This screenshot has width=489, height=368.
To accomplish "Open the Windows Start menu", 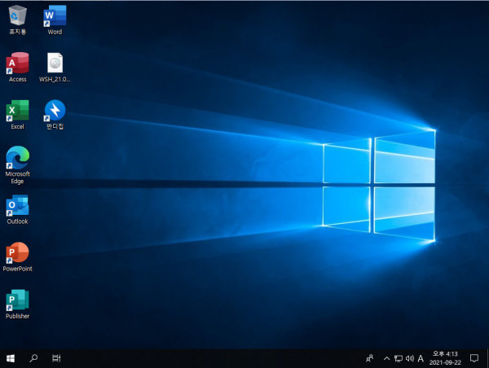I will 11,358.
